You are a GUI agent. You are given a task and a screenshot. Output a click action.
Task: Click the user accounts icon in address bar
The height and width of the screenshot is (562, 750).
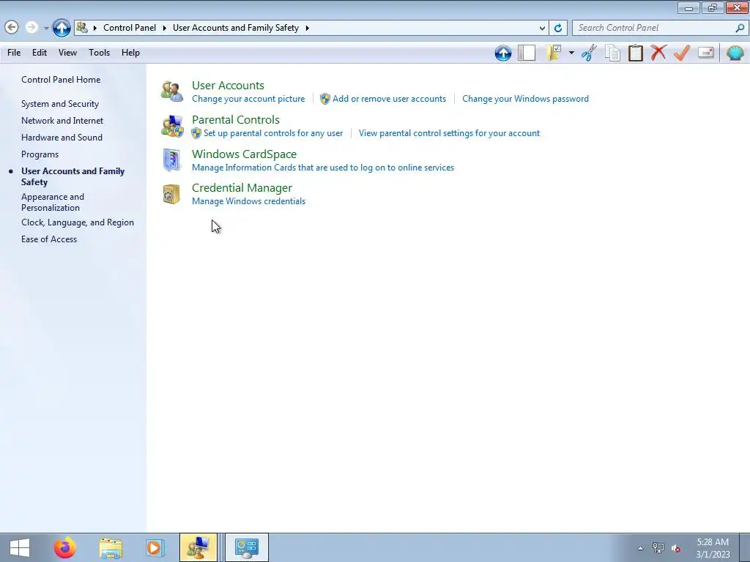(82, 28)
